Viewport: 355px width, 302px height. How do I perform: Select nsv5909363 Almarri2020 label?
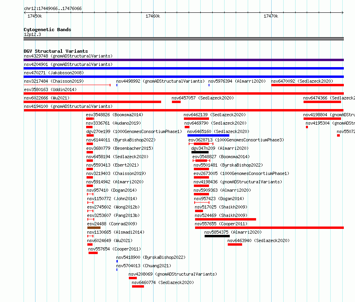(222, 190)
